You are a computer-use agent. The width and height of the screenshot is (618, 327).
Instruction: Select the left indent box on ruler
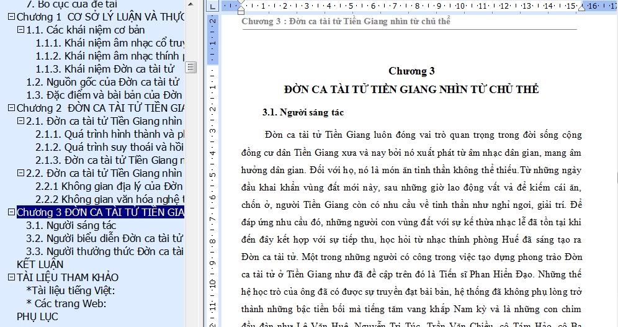(241, 12)
